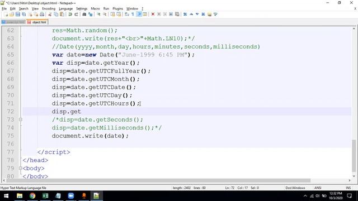Open the File menu

coord(4,9)
